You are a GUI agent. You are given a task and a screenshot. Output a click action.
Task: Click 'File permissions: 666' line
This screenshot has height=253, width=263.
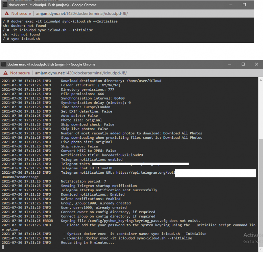(82, 94)
